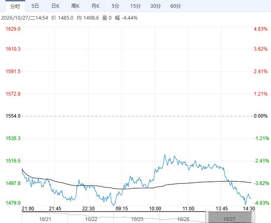This screenshot has height=223, width=271.
Task: Click the 1479.0 bottom price label
Action: (13, 203)
